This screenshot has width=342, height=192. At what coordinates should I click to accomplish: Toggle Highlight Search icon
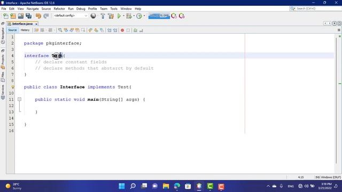(x=77, y=30)
